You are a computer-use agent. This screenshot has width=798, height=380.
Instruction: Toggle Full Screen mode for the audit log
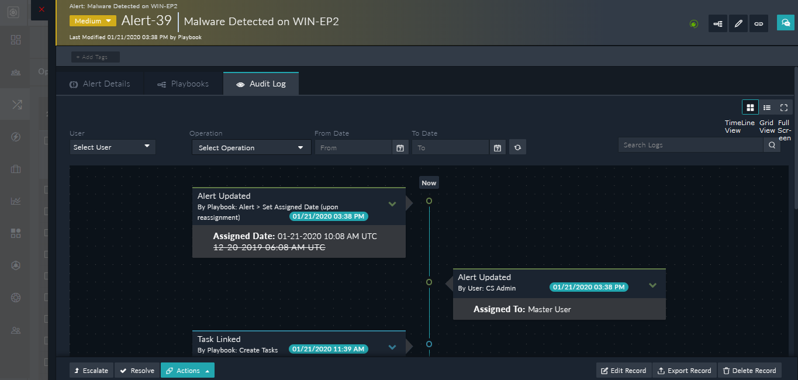click(783, 107)
